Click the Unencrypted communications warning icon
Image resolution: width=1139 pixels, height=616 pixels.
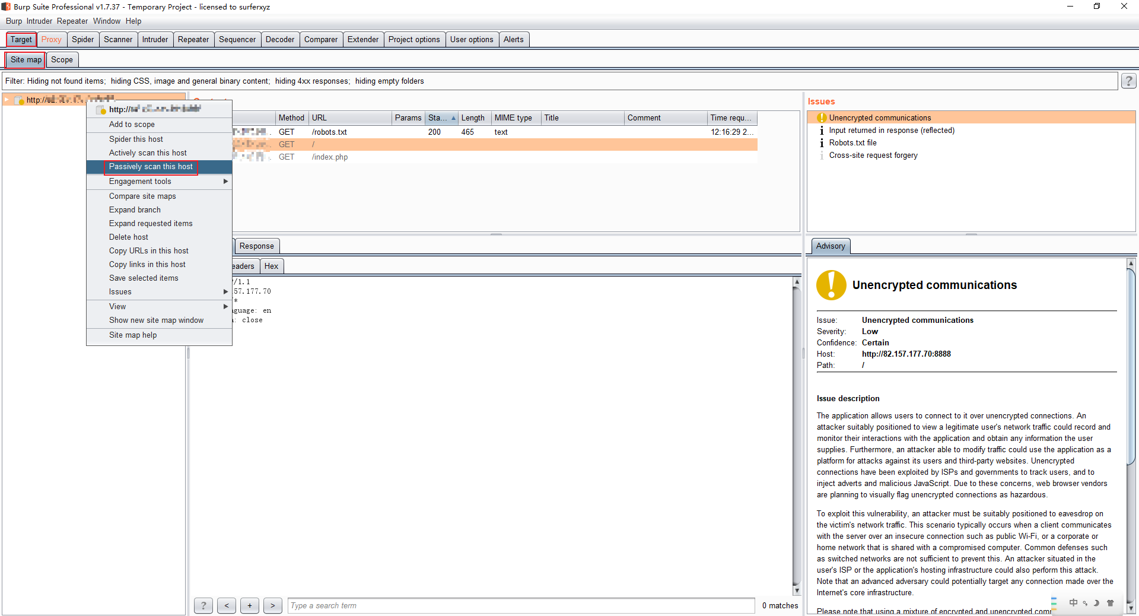(822, 118)
